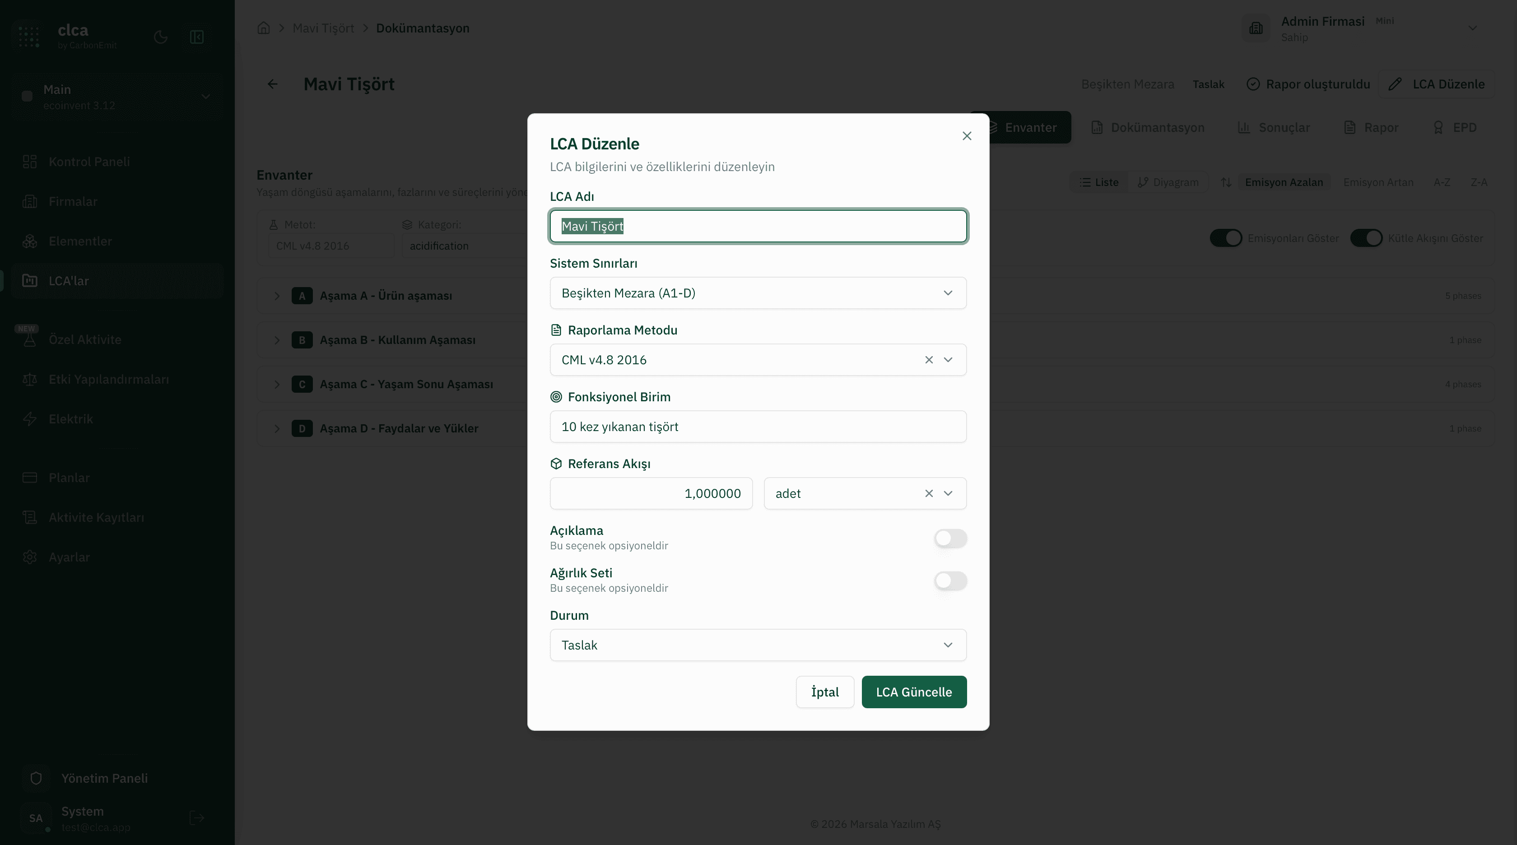Viewport: 1517px width, 845px height.
Task: Click the back arrow next to Mavi Tişört
Action: [x=273, y=84]
